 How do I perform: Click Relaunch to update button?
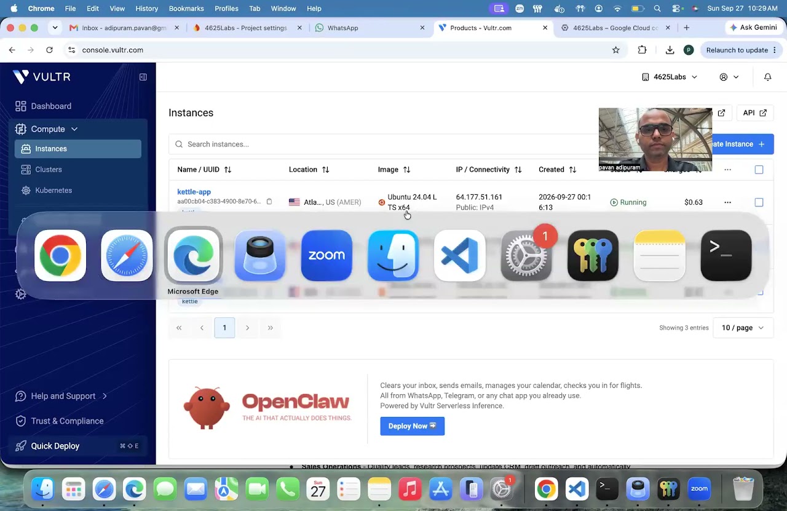point(742,50)
